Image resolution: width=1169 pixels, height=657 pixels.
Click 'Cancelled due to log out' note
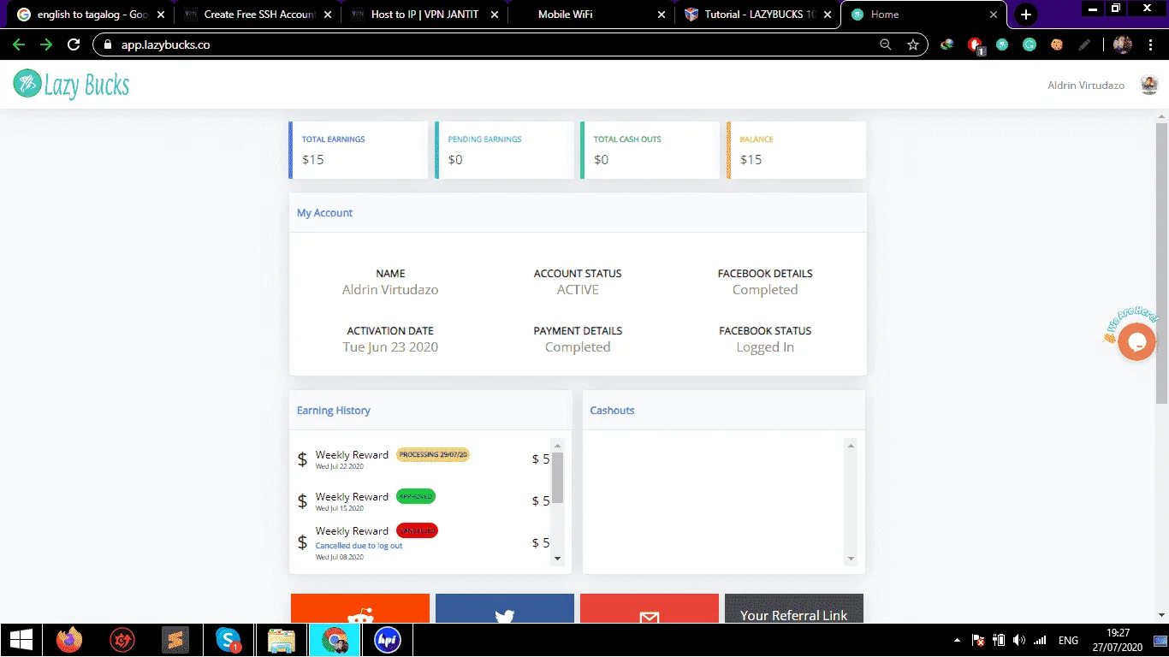coord(359,546)
